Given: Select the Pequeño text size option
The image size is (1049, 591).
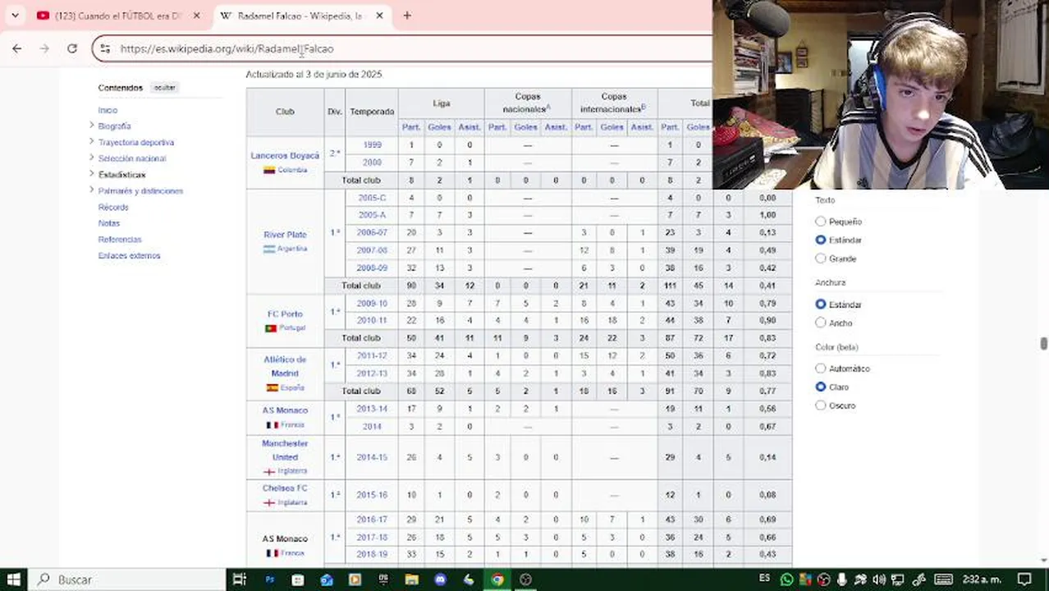Looking at the screenshot, I should (x=821, y=222).
